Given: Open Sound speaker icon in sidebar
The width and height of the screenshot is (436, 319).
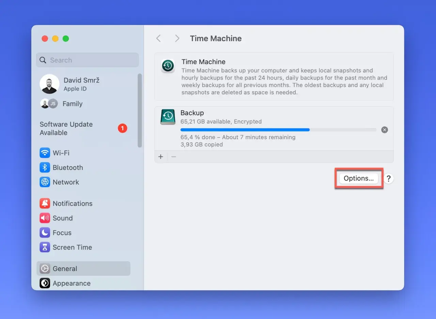Looking at the screenshot, I should click(x=45, y=218).
